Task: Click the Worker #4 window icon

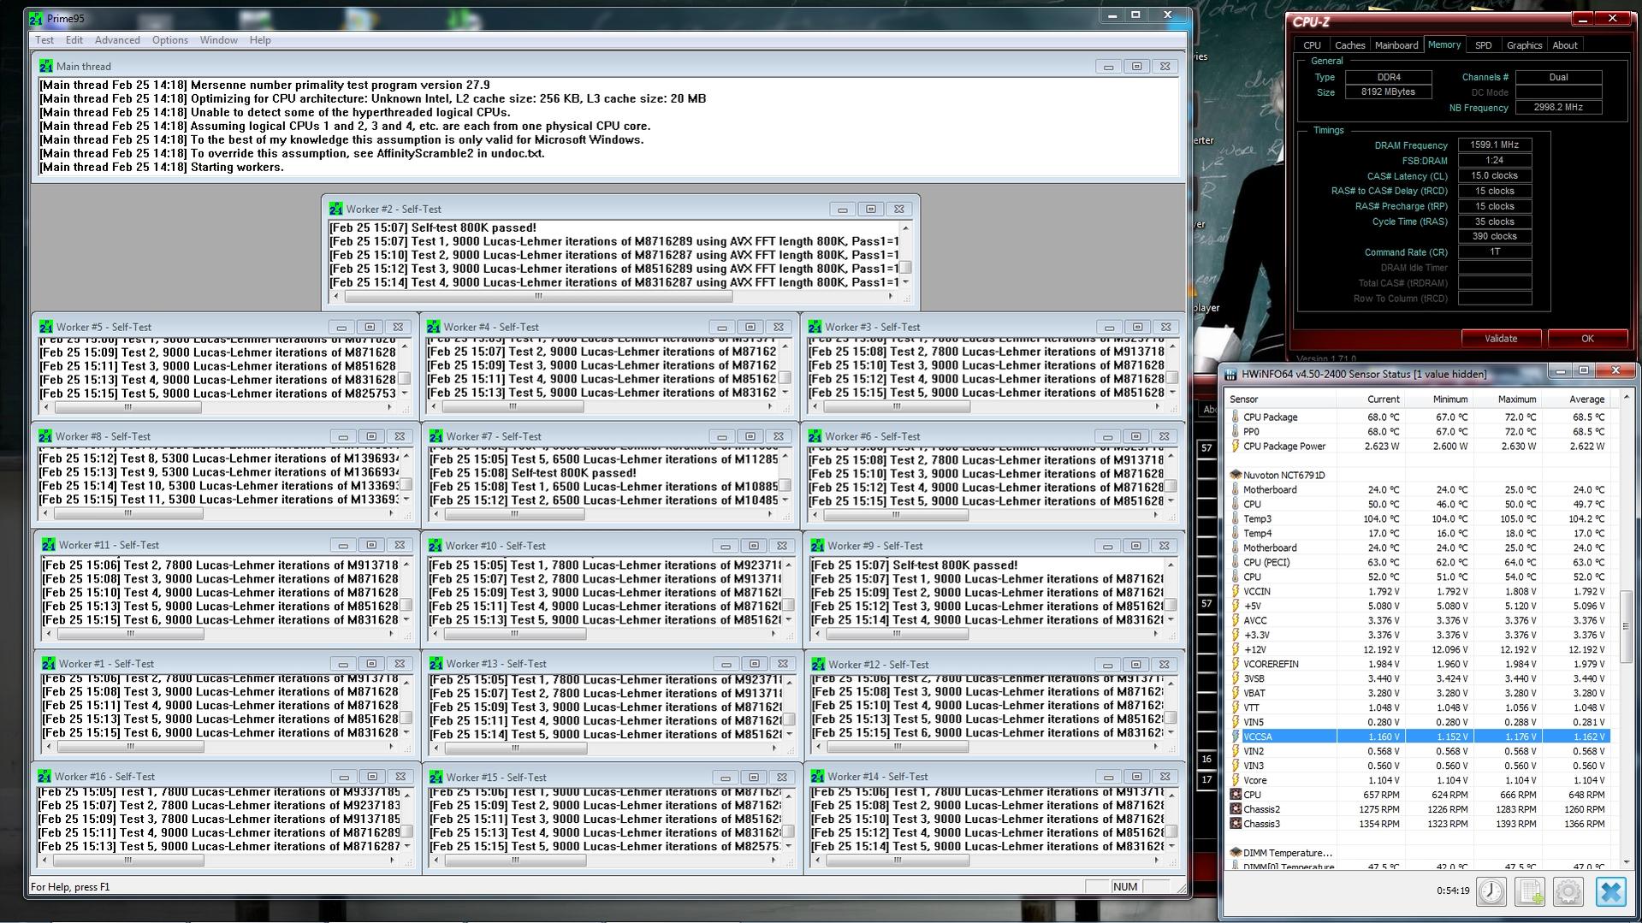Action: tap(433, 327)
